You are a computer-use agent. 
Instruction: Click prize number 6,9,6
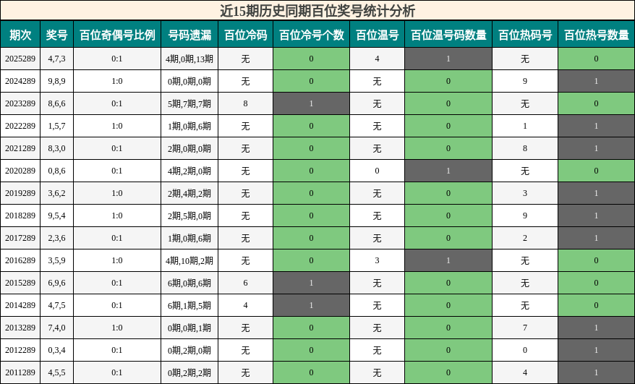(x=56, y=283)
